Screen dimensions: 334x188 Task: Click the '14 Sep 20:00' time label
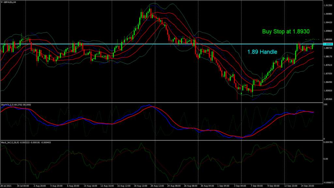307,186
